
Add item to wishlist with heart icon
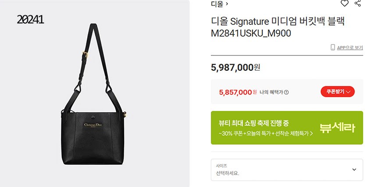(x=345, y=3)
